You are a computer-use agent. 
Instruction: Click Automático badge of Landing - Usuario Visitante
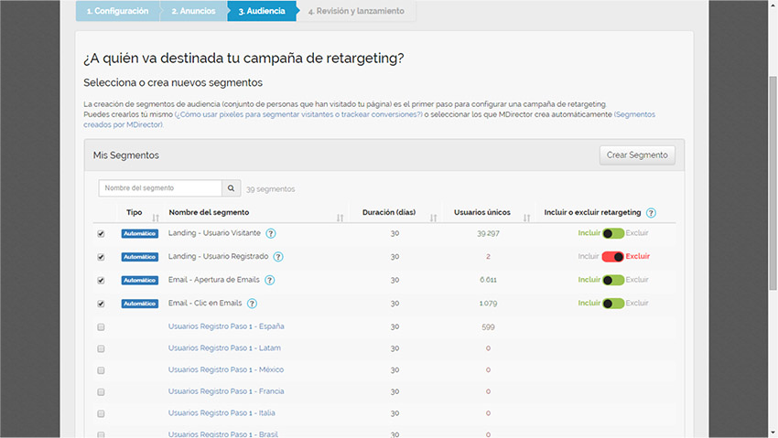tap(139, 233)
